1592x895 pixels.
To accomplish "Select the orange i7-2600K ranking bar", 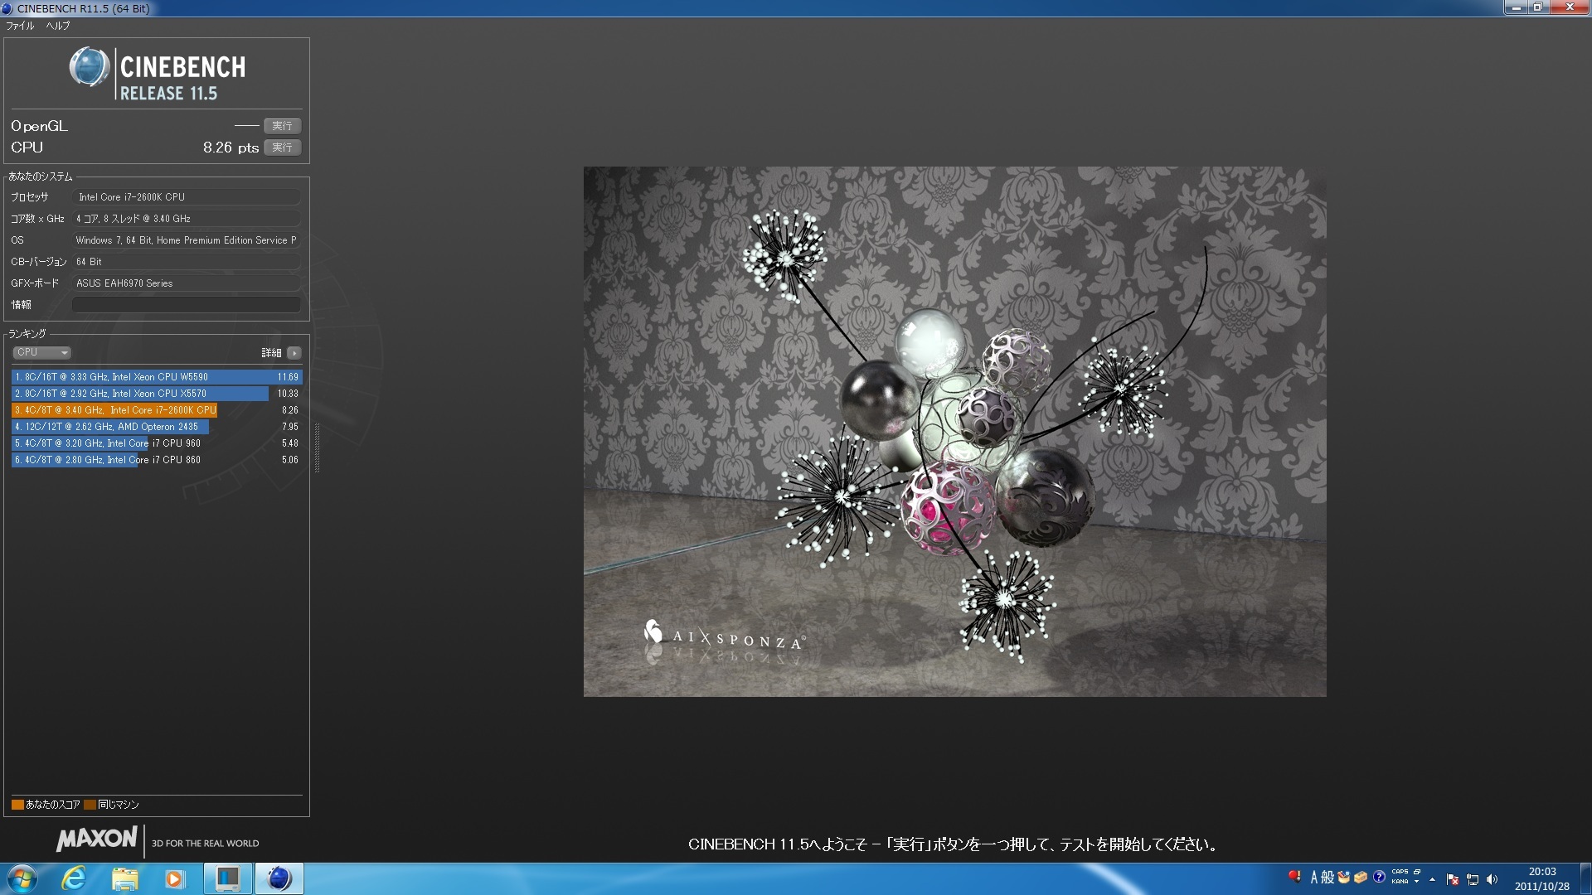I will click(x=114, y=410).
